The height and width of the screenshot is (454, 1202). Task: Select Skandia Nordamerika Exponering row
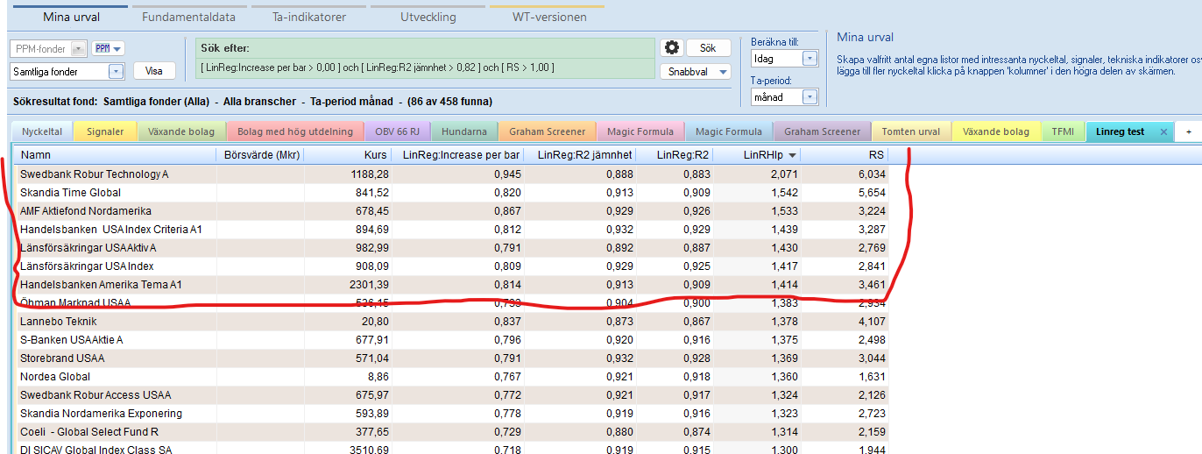(x=452, y=414)
